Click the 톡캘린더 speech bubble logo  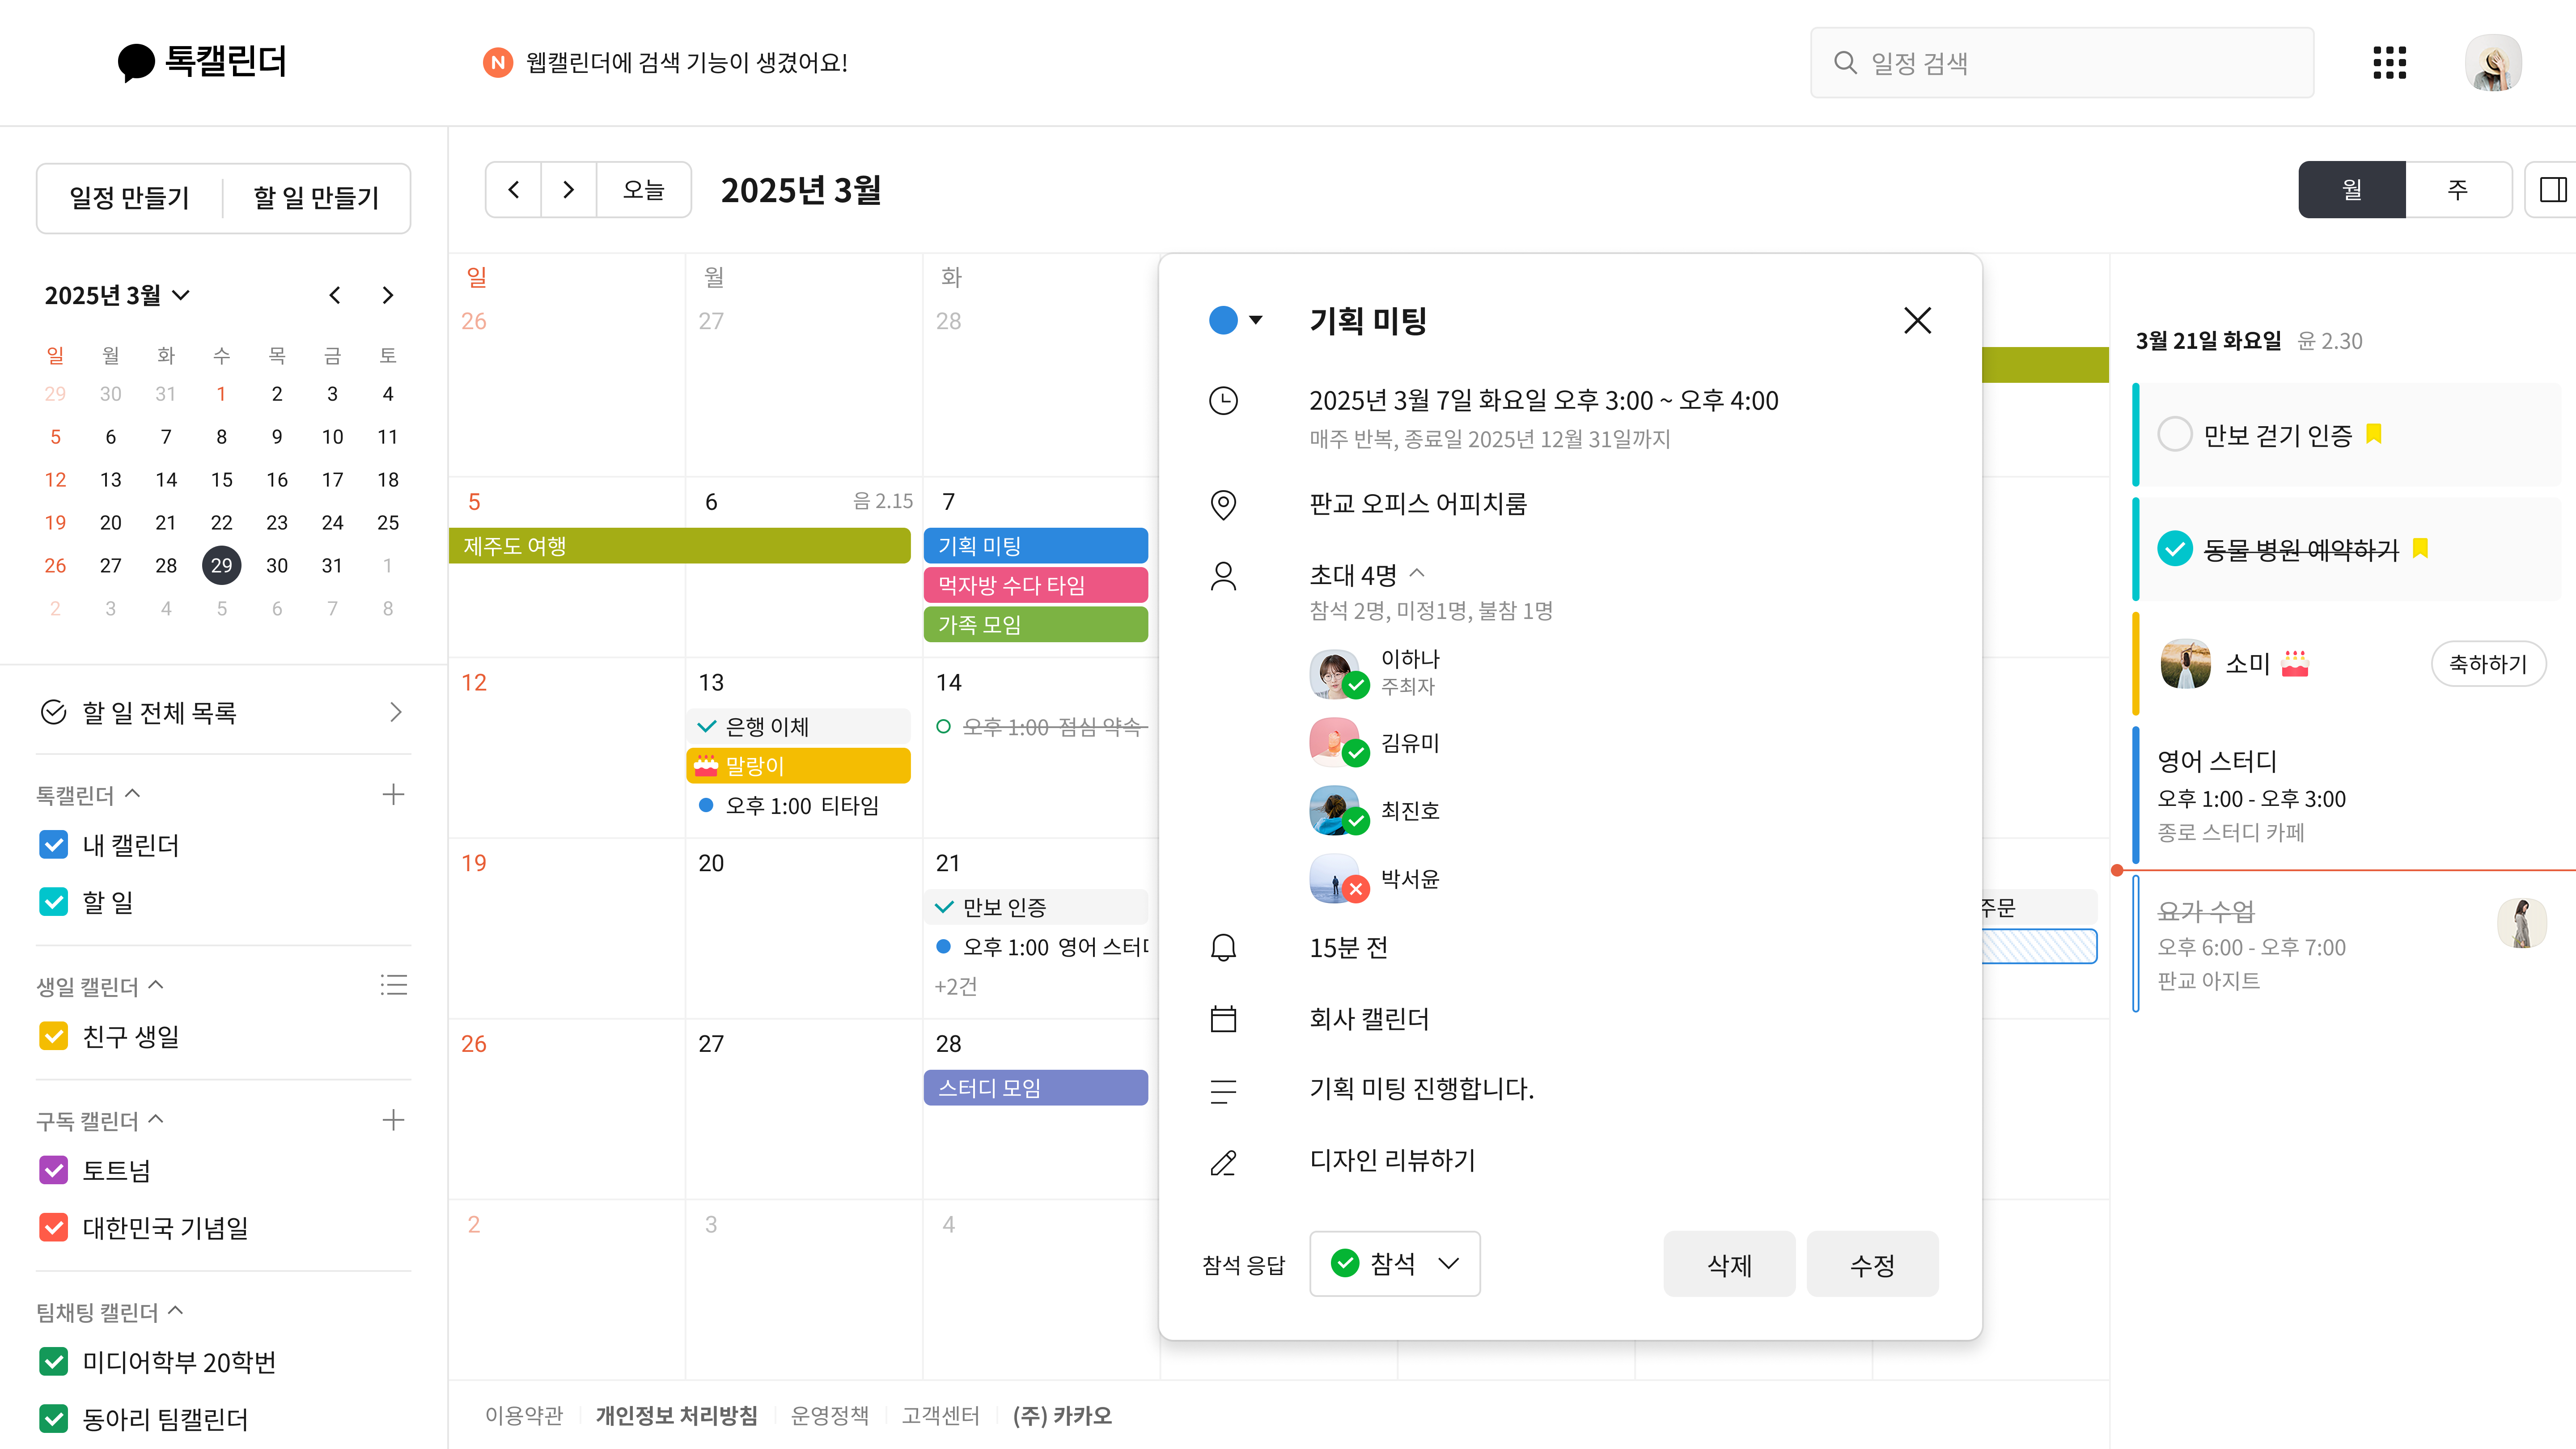pyautogui.click(x=136, y=62)
